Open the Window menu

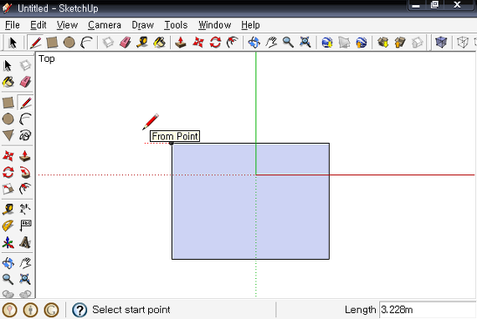coord(214,25)
